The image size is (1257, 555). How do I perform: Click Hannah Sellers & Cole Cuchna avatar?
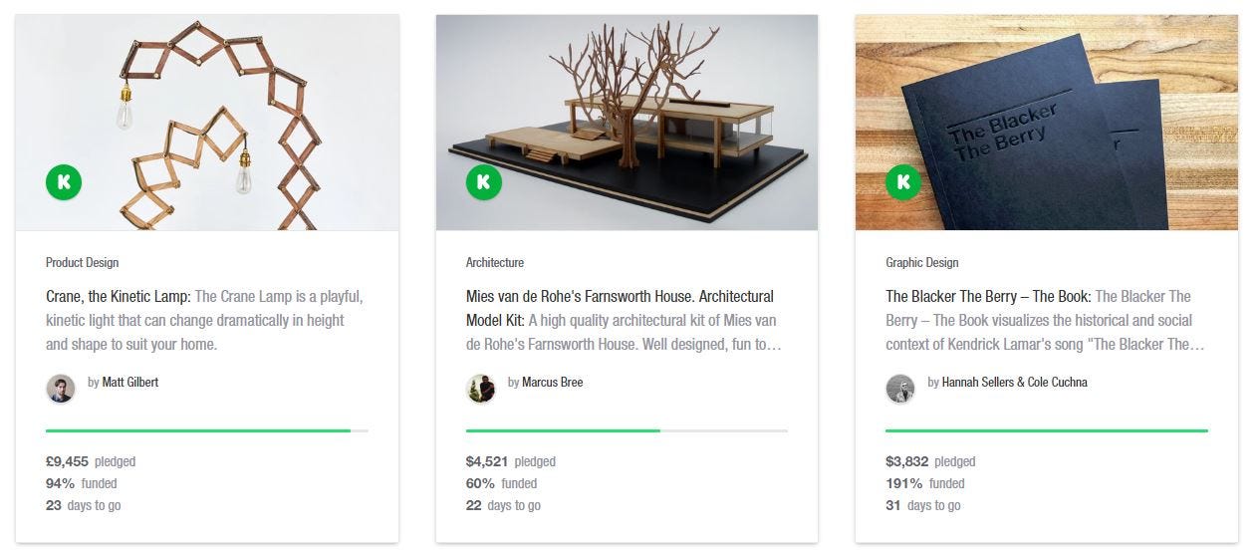[900, 389]
